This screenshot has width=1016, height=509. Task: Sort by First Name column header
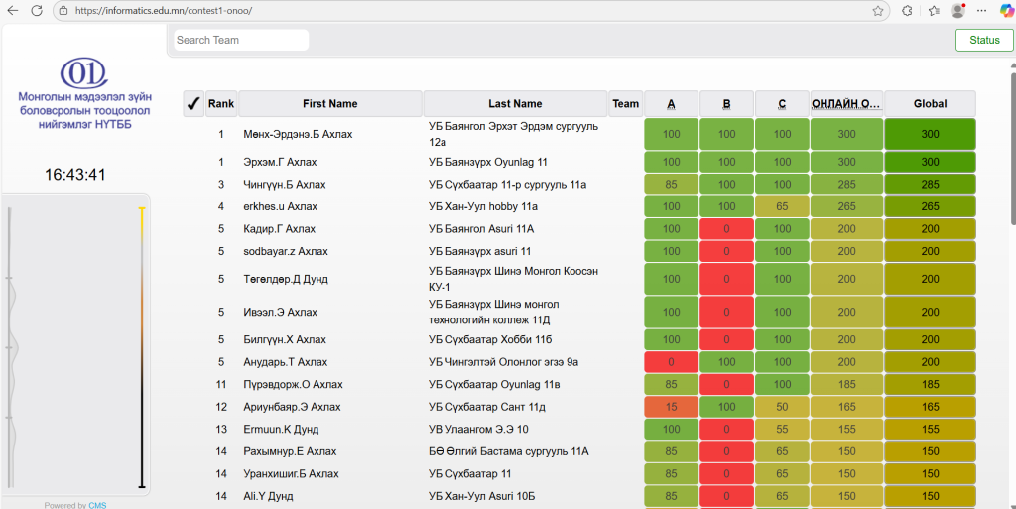330,104
